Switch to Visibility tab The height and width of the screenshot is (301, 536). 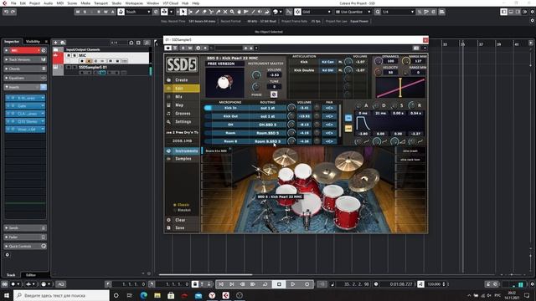click(33, 41)
